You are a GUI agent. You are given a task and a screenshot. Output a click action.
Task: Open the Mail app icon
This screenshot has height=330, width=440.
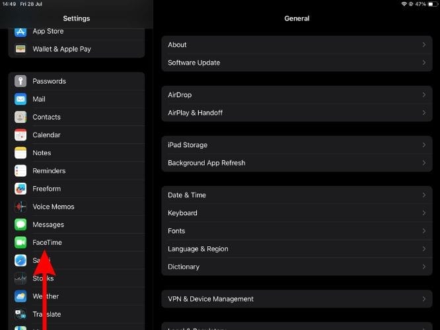(20, 99)
